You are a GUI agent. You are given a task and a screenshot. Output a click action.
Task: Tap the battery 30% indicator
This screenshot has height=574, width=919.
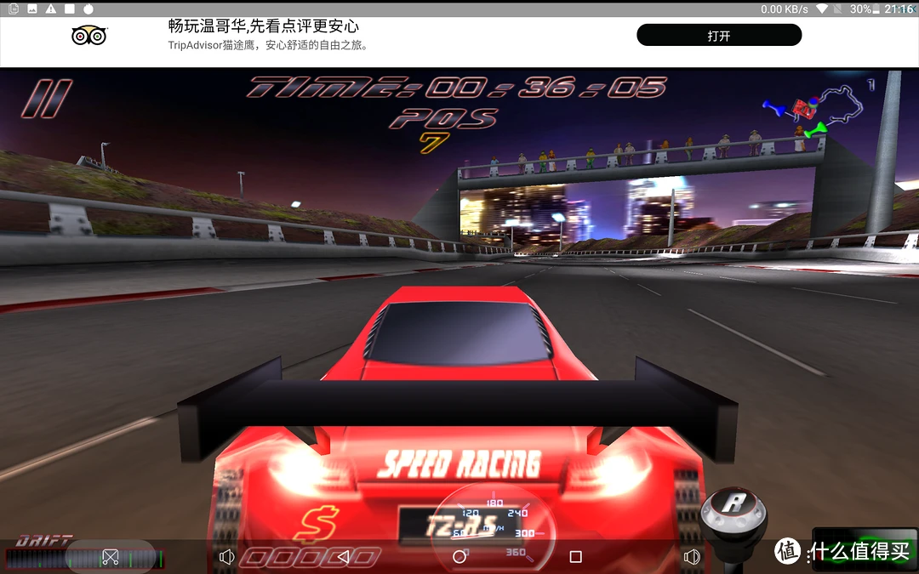(865, 9)
